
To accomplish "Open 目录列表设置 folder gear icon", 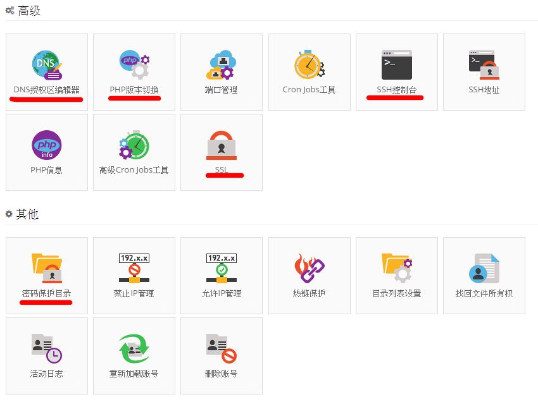I will click(397, 268).
